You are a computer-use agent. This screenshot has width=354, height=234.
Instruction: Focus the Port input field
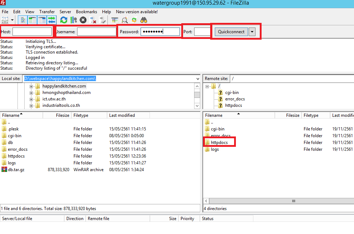(202, 32)
